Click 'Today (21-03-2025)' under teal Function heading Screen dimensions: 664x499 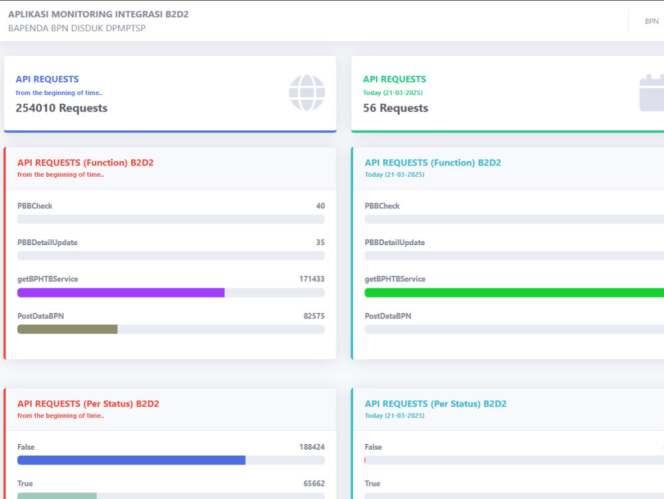[x=394, y=175]
